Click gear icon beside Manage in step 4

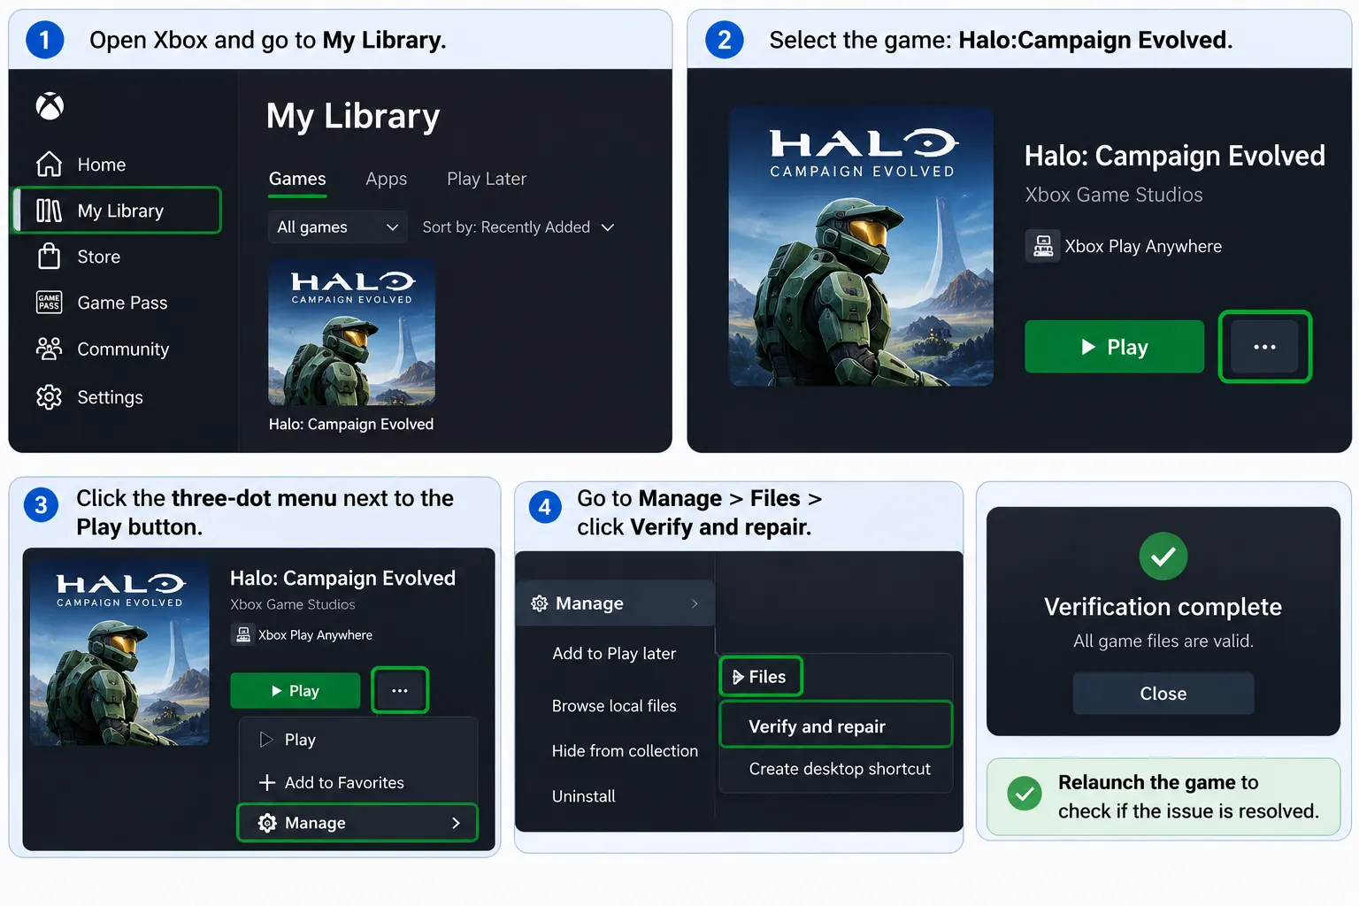pyautogui.click(x=539, y=603)
